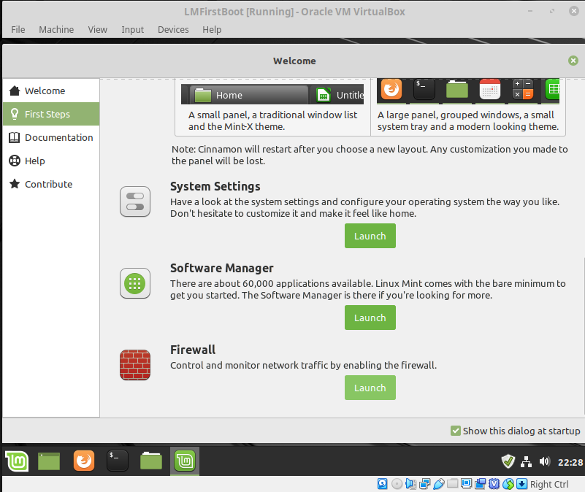Screen dimensions: 585x492
Task: Launch Firefox from the panel
Action: [84, 461]
